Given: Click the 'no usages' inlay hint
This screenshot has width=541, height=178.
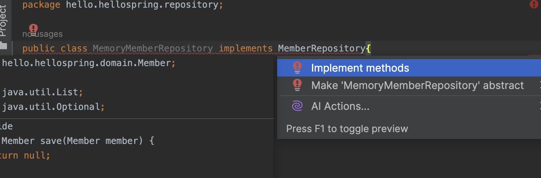Looking at the screenshot, I should click(x=42, y=34).
